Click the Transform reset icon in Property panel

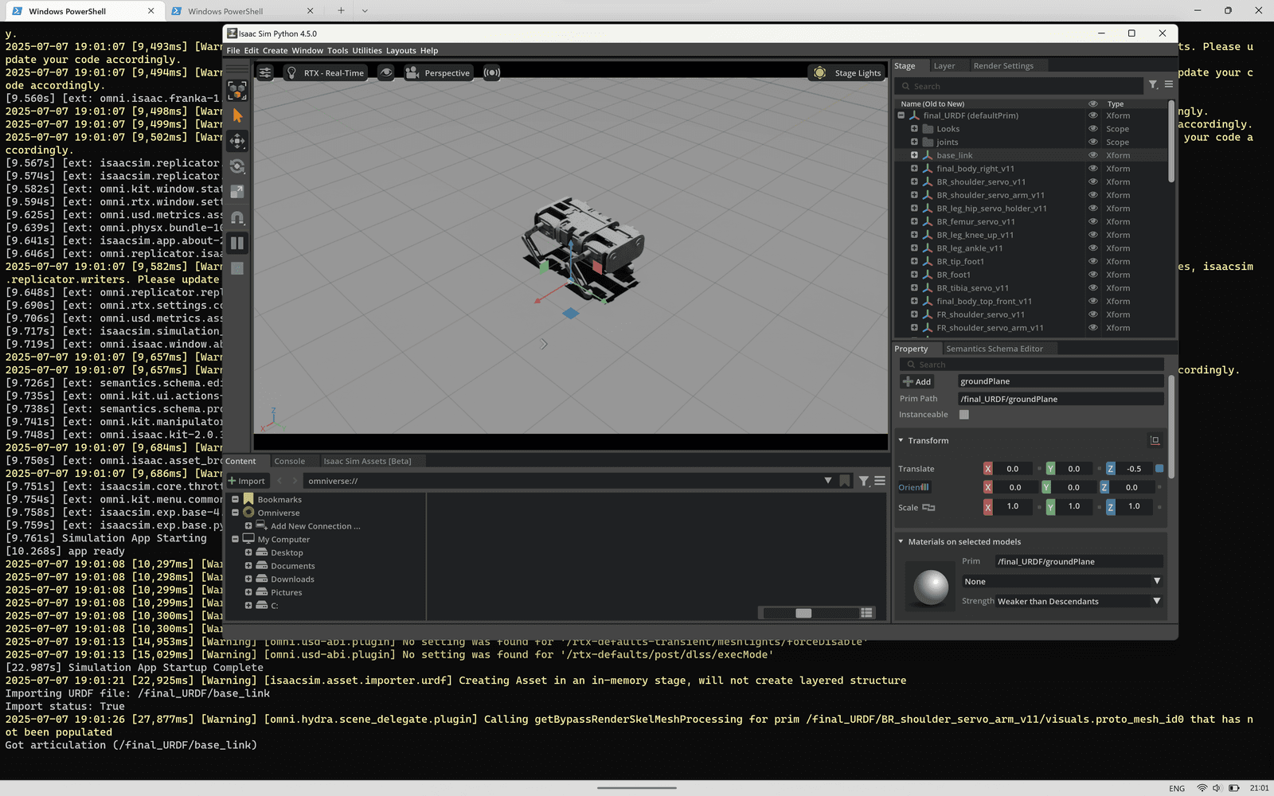[1155, 440]
